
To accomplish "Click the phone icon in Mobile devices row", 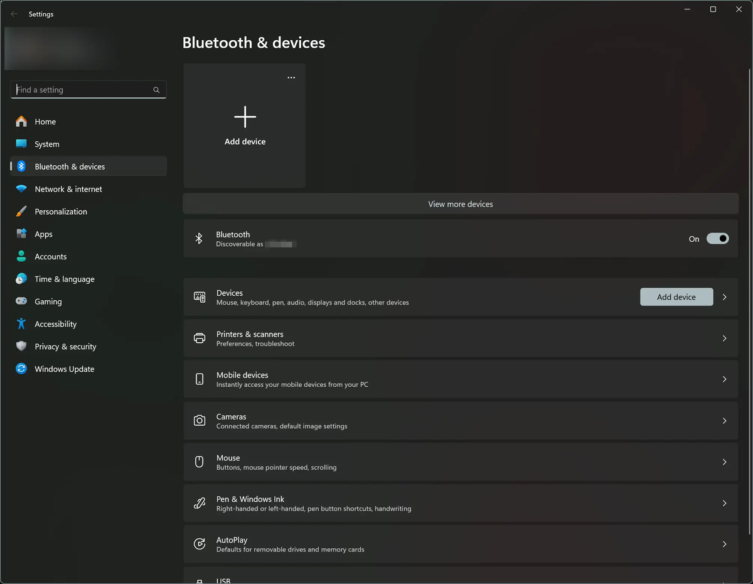I will point(200,379).
